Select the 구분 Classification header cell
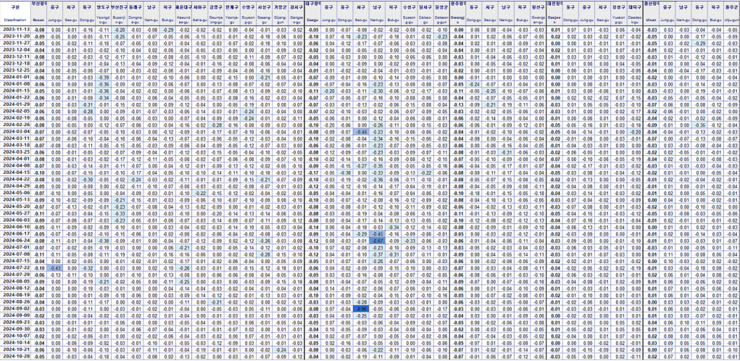The image size is (740, 361). [15, 14]
